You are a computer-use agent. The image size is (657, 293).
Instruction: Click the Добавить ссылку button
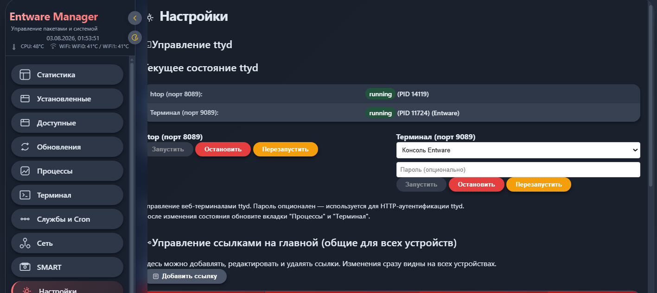[185, 276]
